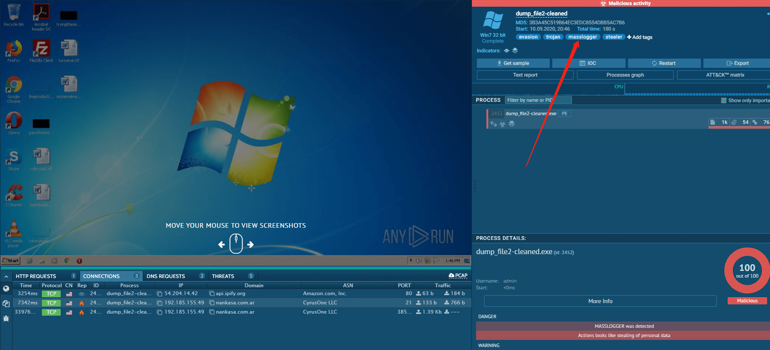Click Add tags

coord(639,37)
